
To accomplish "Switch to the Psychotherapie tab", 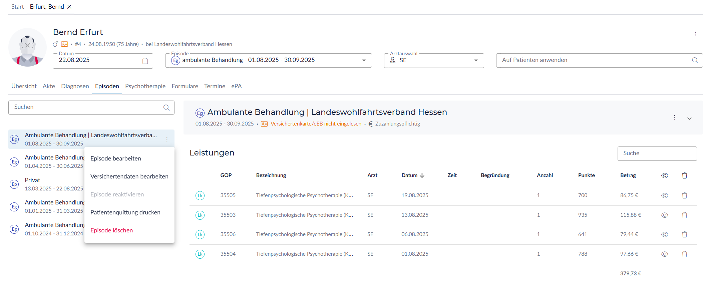I will [x=145, y=86].
